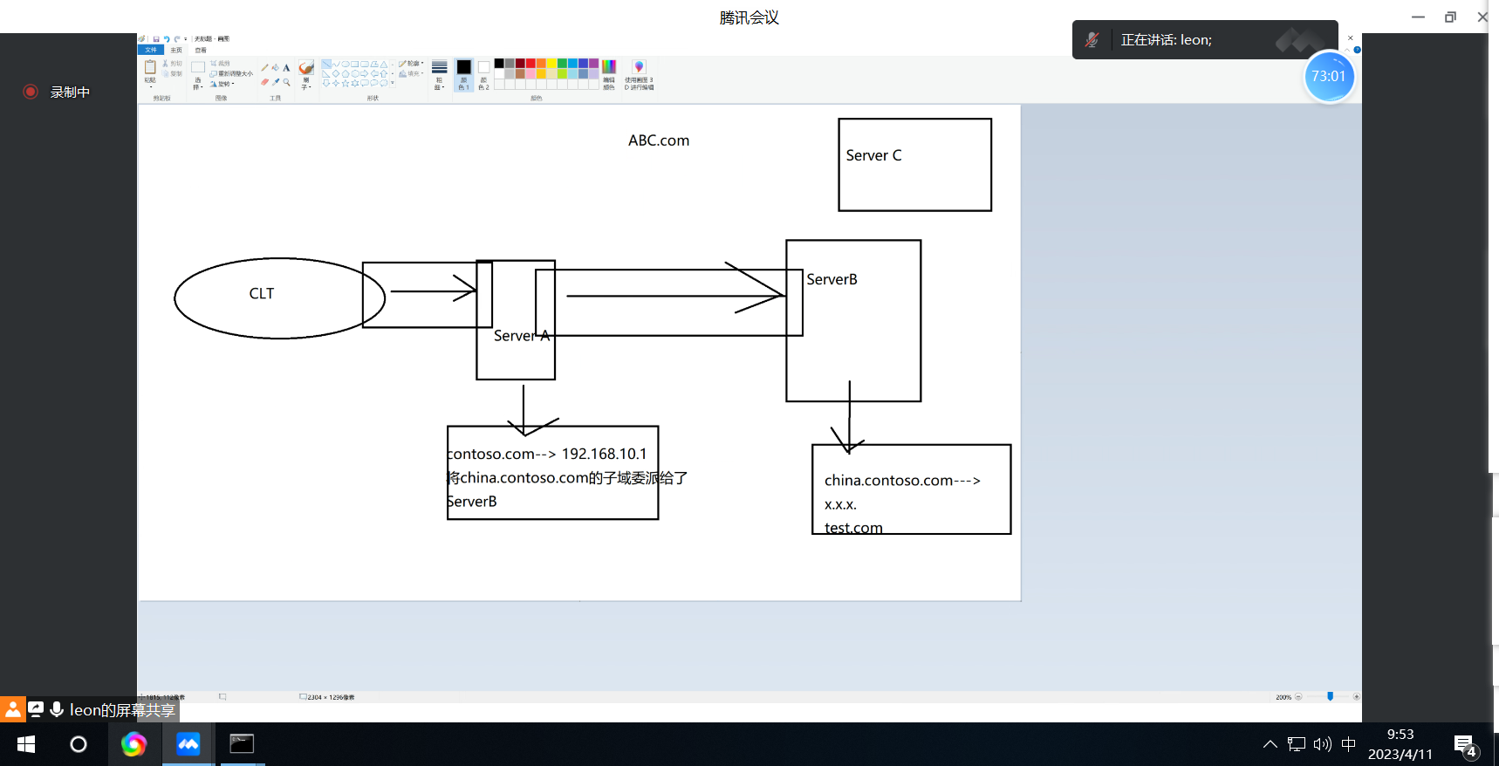
Task: Select Color 2 background swatch
Action: 483,75
